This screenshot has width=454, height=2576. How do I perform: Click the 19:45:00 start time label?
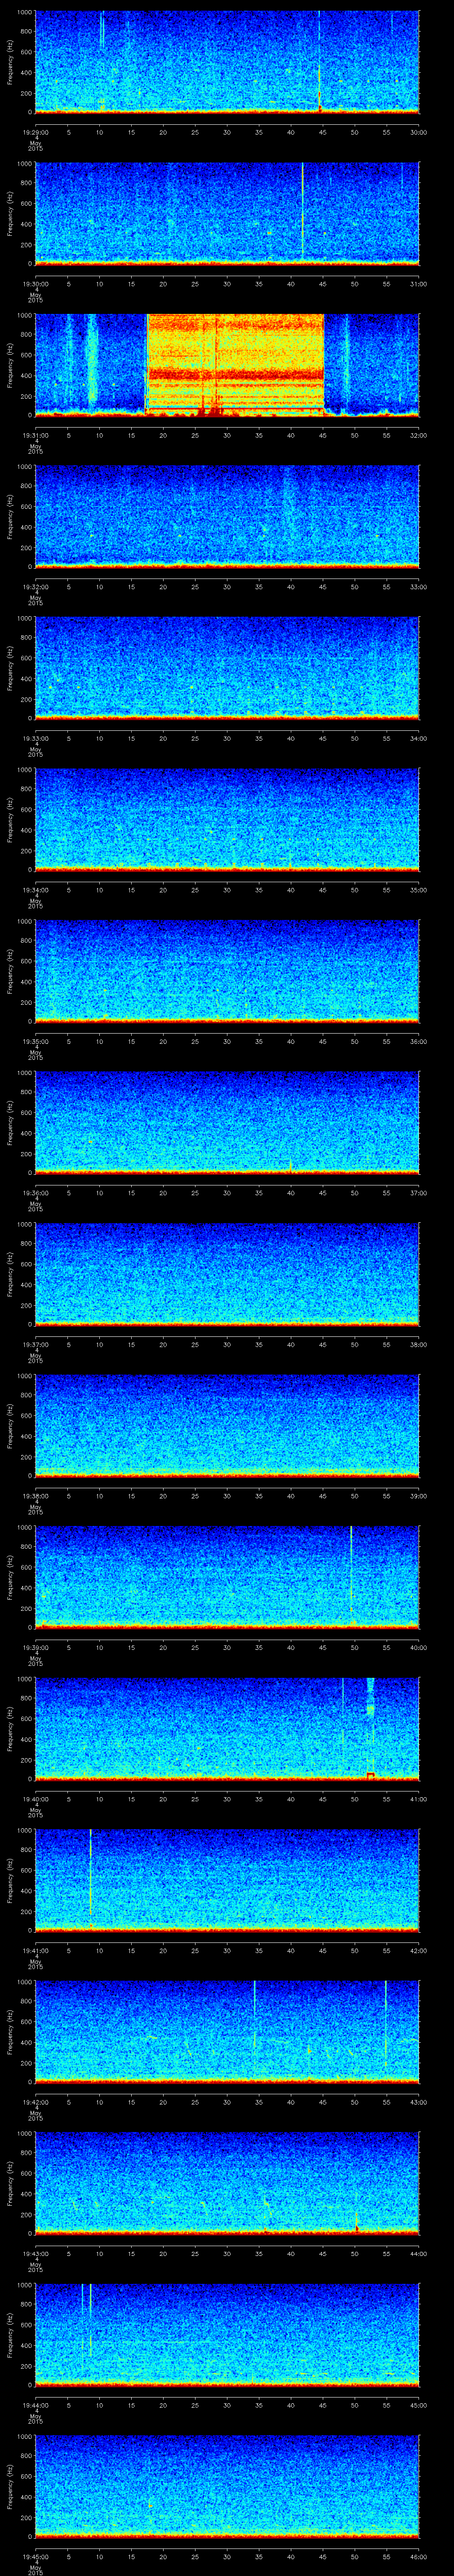(35, 2556)
